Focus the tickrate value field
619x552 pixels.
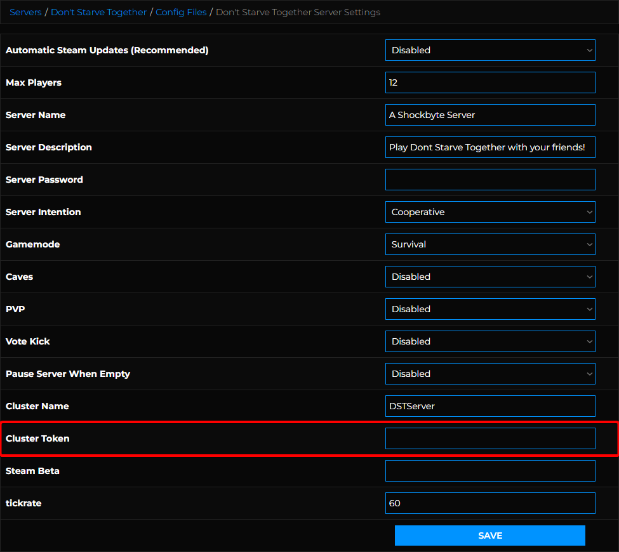[489, 503]
